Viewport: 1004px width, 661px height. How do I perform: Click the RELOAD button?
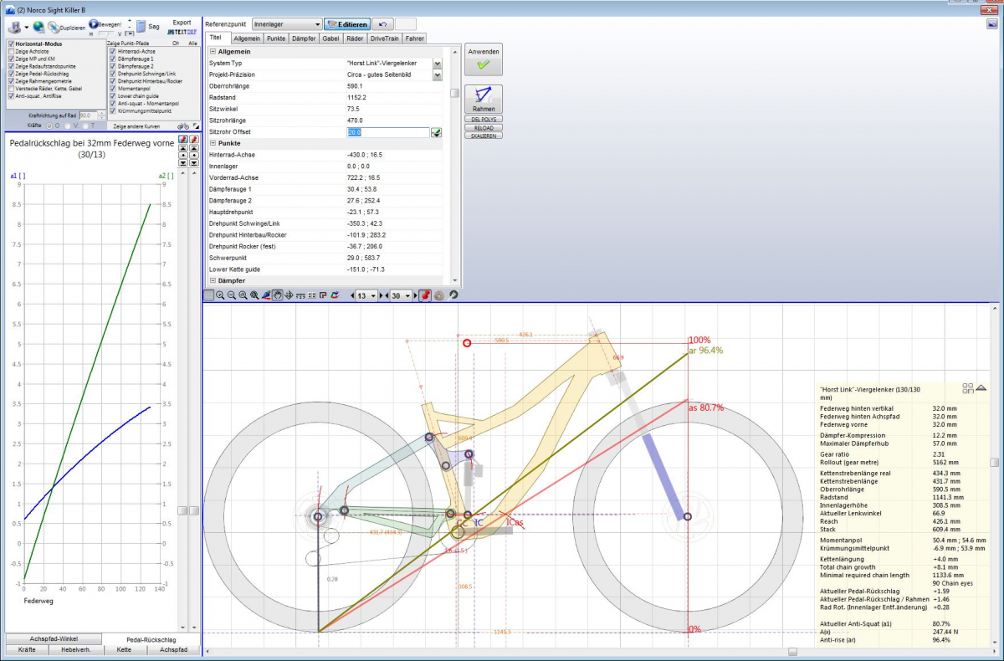coord(484,128)
